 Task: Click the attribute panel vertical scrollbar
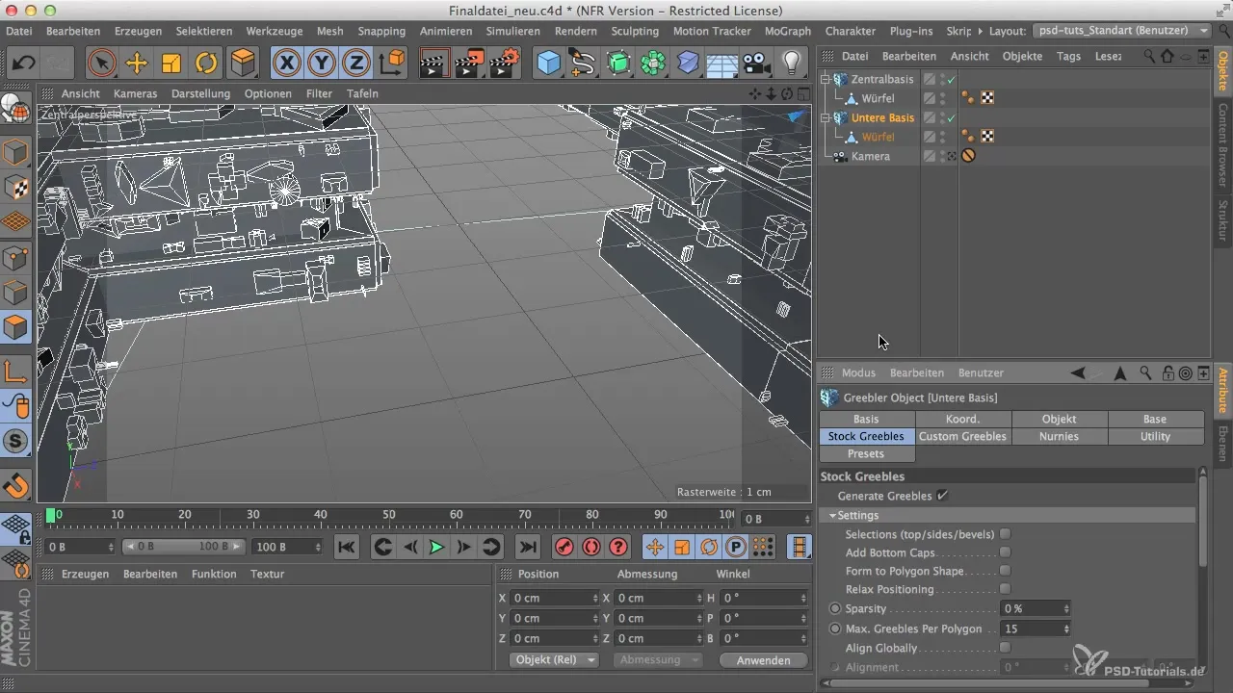(x=1203, y=520)
